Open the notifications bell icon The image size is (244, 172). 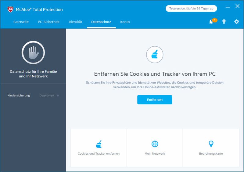point(211,22)
